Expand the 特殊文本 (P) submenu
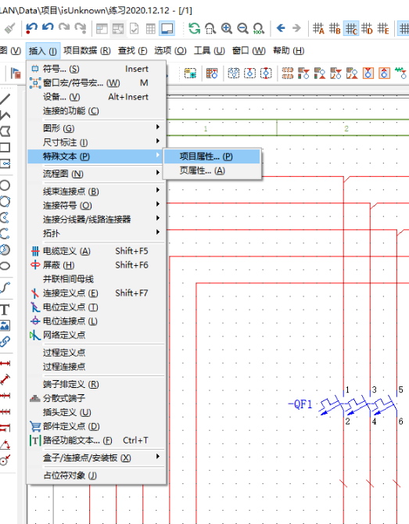 [96, 156]
